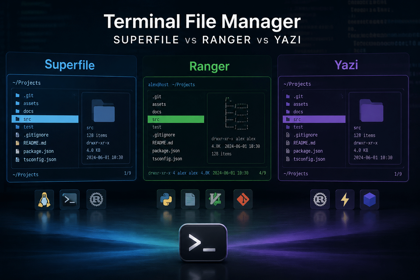Viewport: 420px width, 280px height.
Task: Click the blue Superfile panel heading
Action: 70,65
